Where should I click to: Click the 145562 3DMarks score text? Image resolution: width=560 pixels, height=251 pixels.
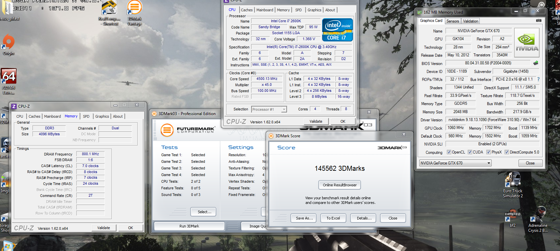(340, 168)
